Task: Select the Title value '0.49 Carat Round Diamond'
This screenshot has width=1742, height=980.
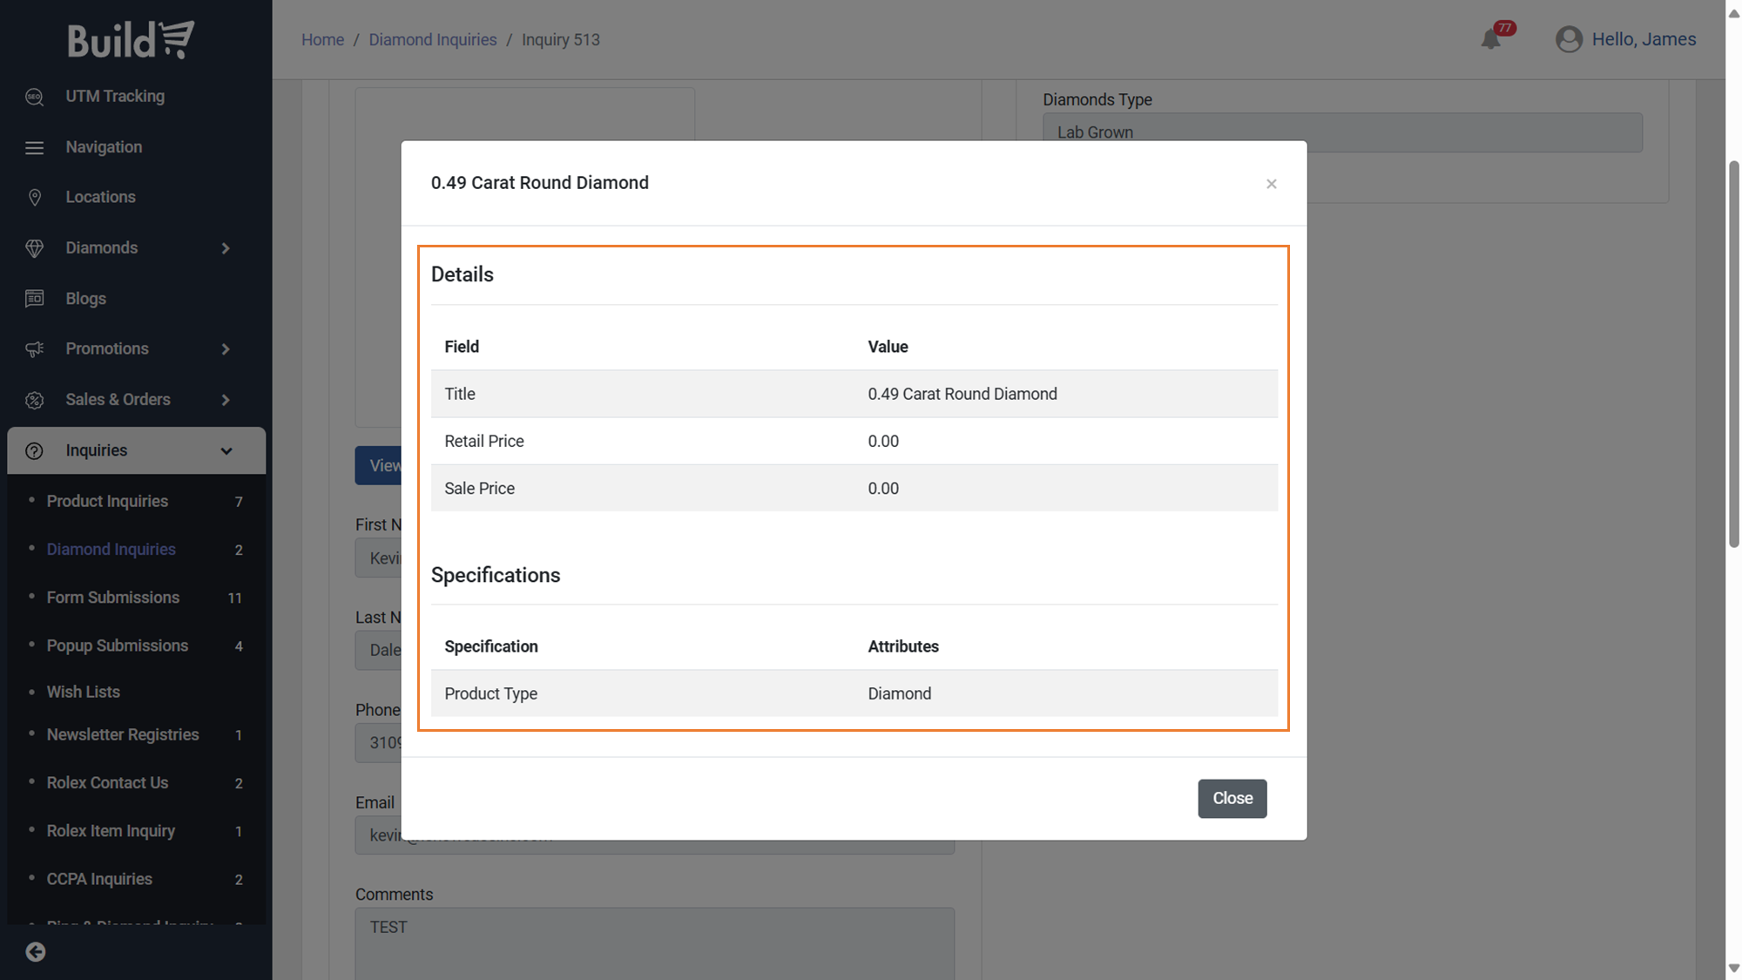Action: tap(962, 394)
